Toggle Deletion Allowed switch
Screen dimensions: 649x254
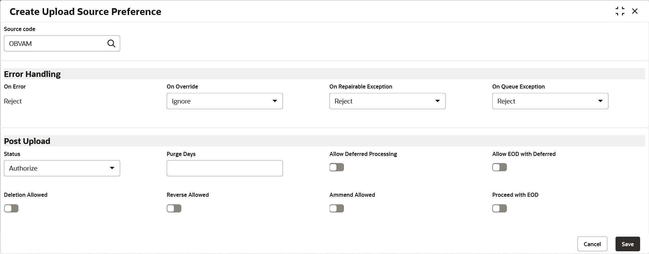(x=11, y=208)
